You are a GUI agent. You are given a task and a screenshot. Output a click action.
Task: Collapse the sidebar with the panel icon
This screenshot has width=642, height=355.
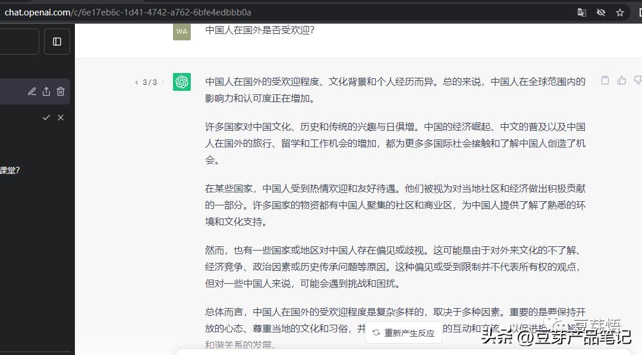coord(57,42)
